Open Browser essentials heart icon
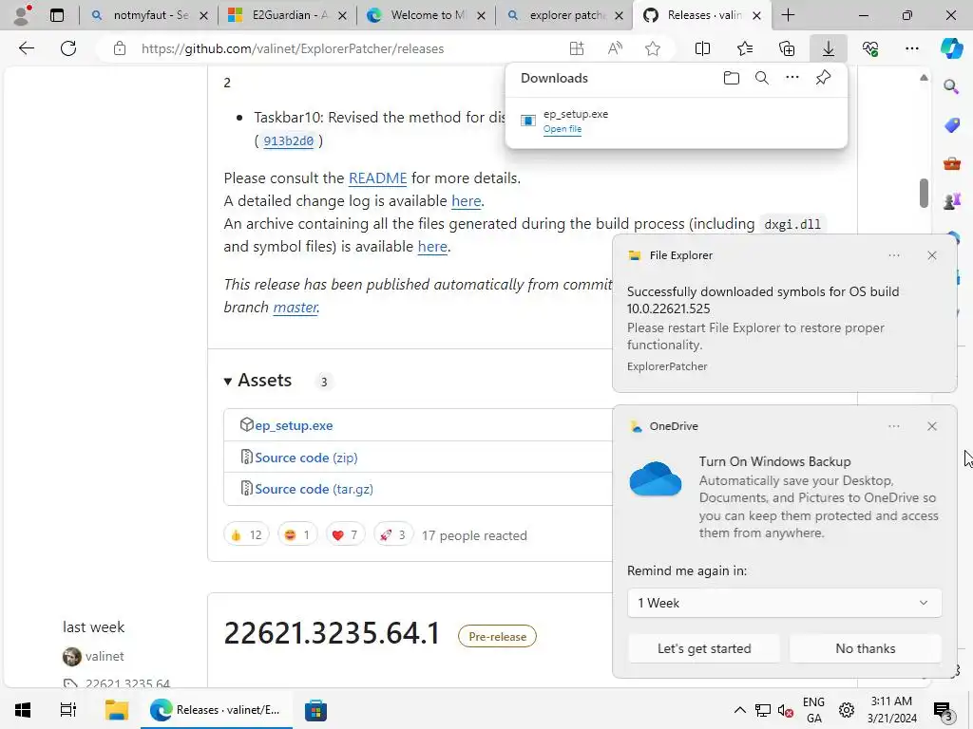The image size is (973, 729). (x=870, y=48)
